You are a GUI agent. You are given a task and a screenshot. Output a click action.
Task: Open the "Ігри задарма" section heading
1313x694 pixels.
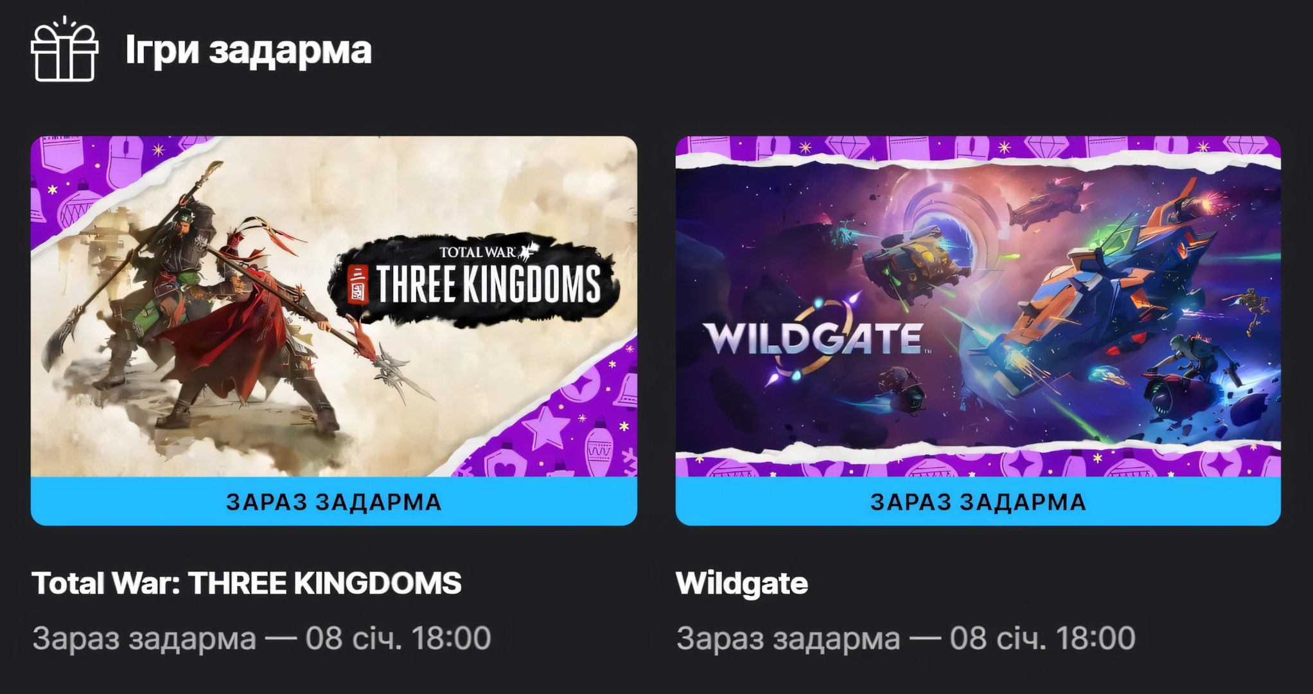coord(249,50)
